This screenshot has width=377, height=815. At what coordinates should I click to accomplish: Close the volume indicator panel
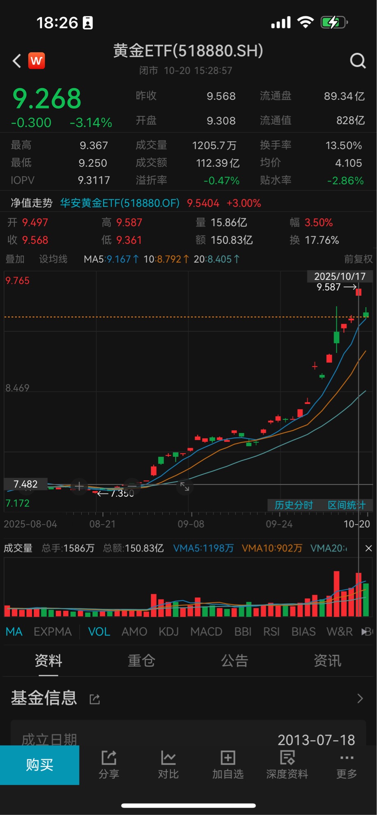(x=368, y=548)
